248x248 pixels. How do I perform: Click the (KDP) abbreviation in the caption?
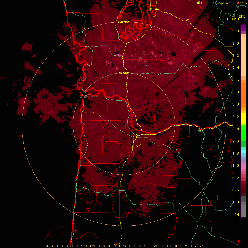pyautogui.click(x=120, y=246)
